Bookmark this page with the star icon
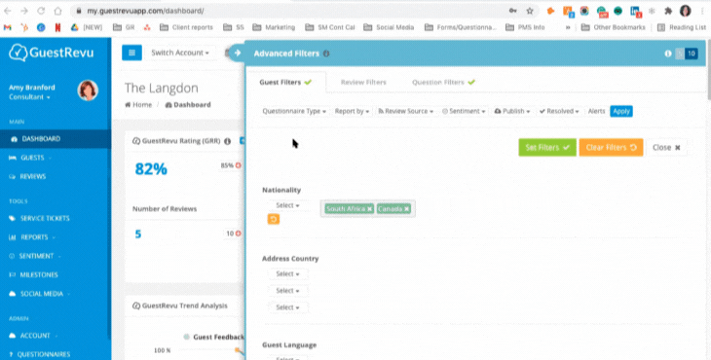The width and height of the screenshot is (711, 360). (x=530, y=11)
